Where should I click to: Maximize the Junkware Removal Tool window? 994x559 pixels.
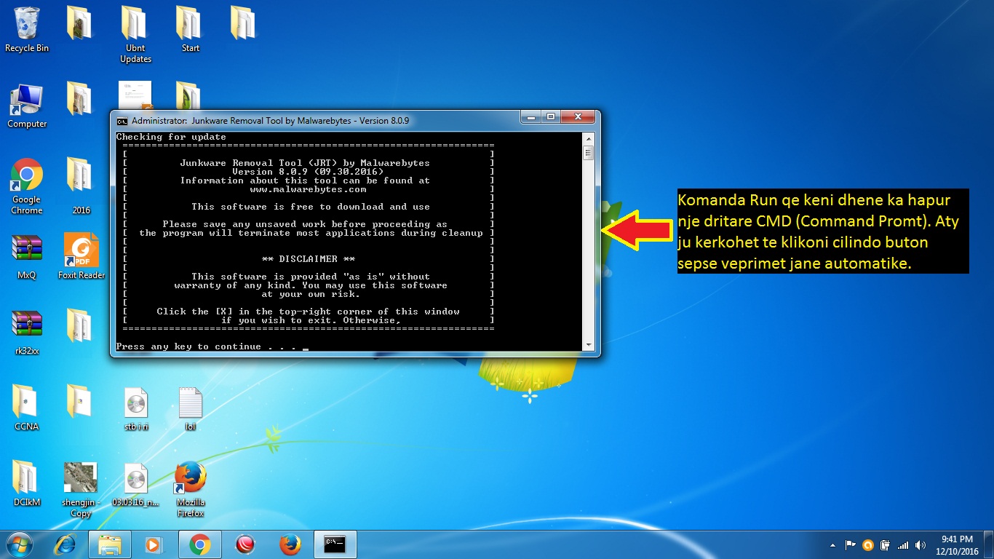(x=551, y=116)
